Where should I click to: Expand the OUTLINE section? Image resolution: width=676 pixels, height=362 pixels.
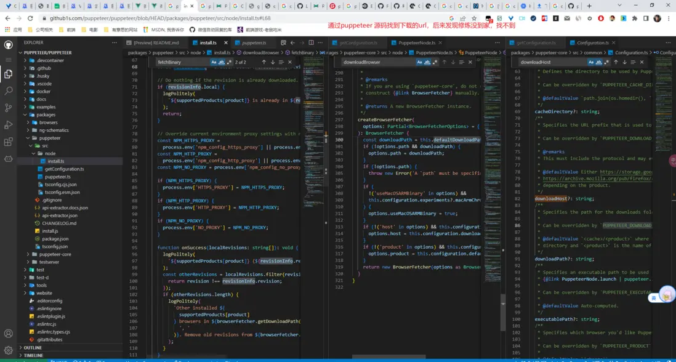pos(33,348)
